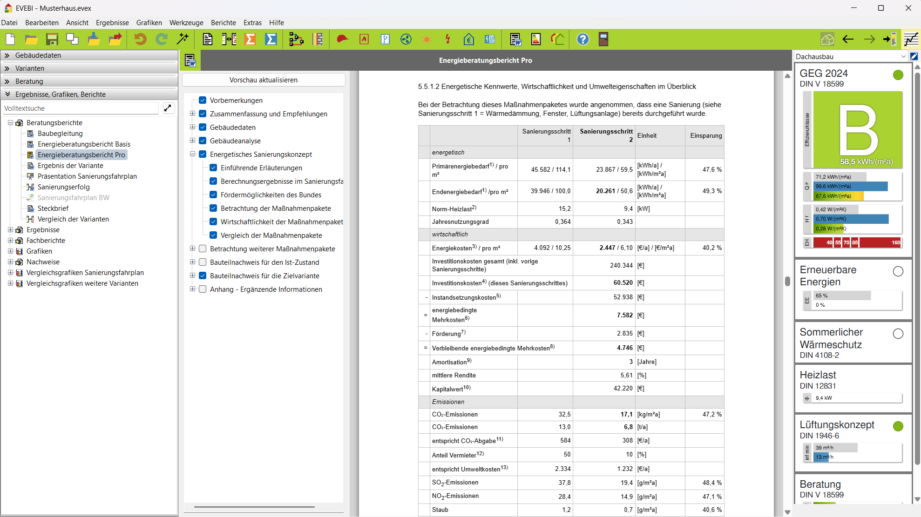Click the orange sun solar icon
This screenshot has height=517, width=921.
click(x=427, y=40)
